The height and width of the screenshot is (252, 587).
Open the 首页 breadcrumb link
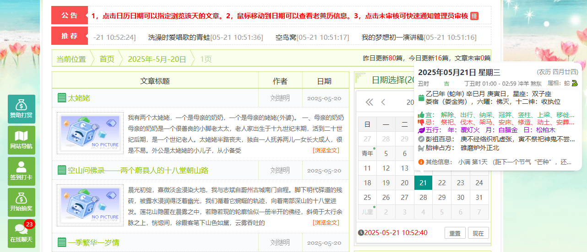pyautogui.click(x=107, y=59)
